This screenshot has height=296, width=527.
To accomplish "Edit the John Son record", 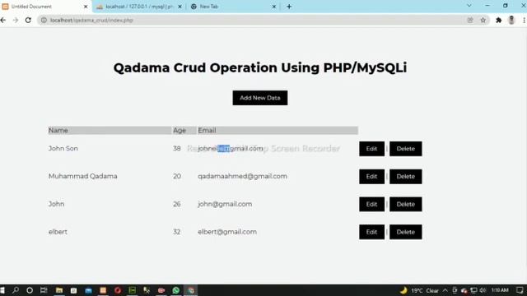I will [x=371, y=149].
